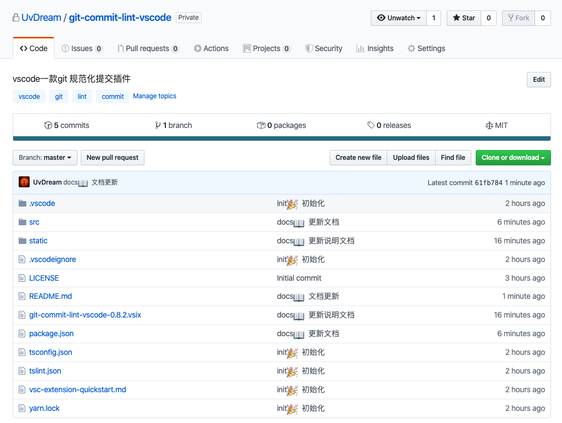Switch to the Code tab

coord(34,48)
